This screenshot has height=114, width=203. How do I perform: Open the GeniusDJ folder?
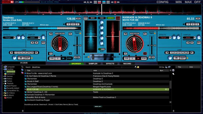click(10, 74)
